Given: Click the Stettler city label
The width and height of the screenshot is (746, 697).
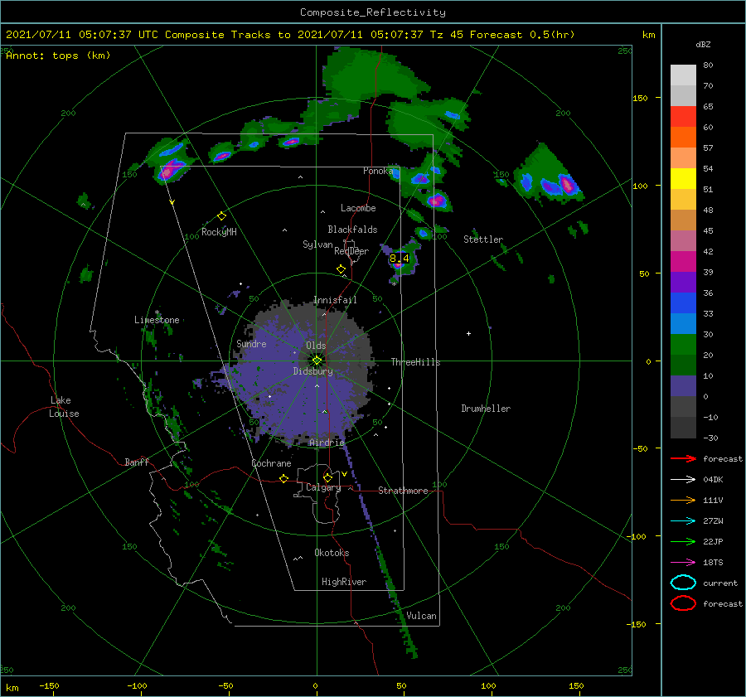Looking at the screenshot, I should (483, 240).
